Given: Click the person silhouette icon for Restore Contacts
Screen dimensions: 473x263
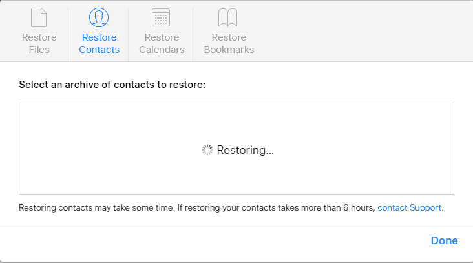Looking at the screenshot, I should click(99, 17).
